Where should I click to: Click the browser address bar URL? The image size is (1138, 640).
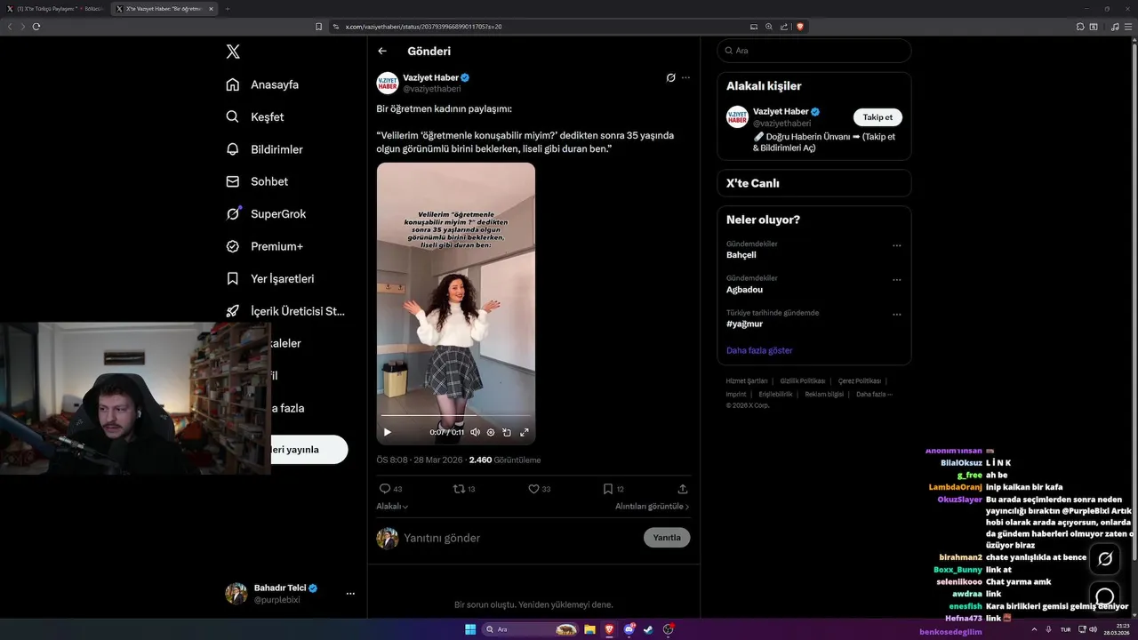click(x=423, y=27)
